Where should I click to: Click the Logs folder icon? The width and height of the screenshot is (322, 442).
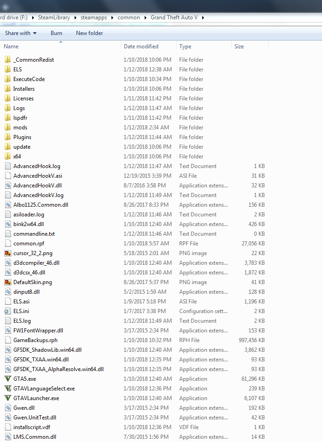point(8,108)
